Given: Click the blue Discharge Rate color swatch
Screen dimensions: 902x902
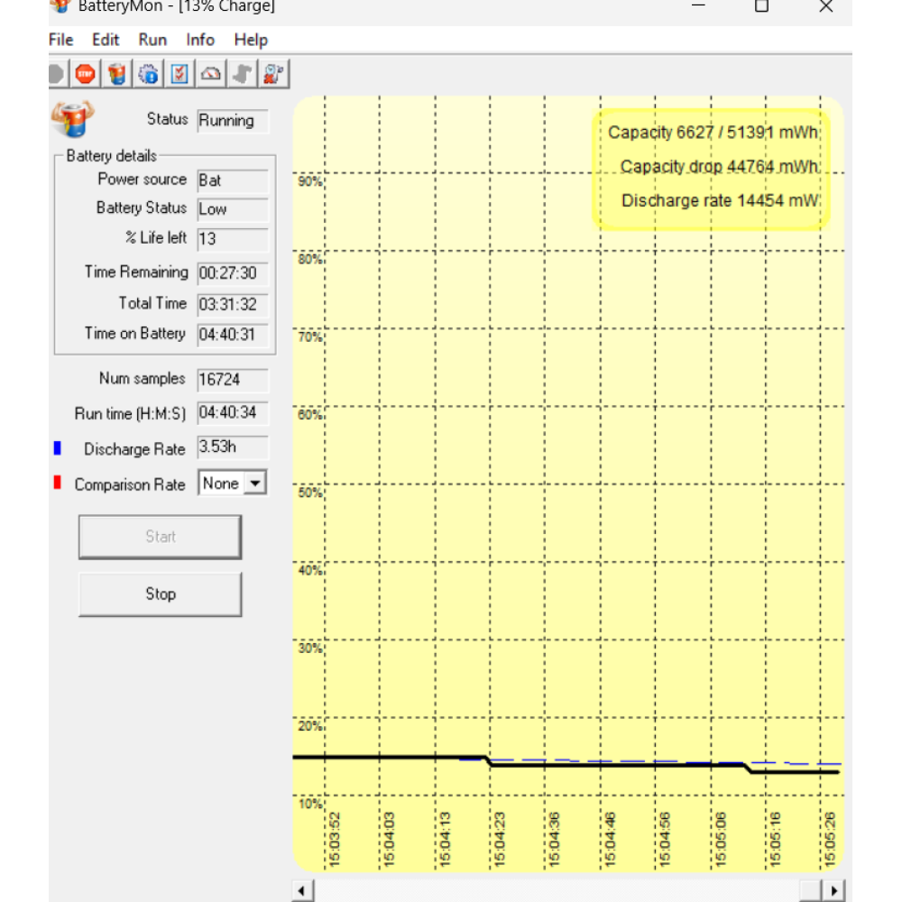Looking at the screenshot, I should pos(57,447).
